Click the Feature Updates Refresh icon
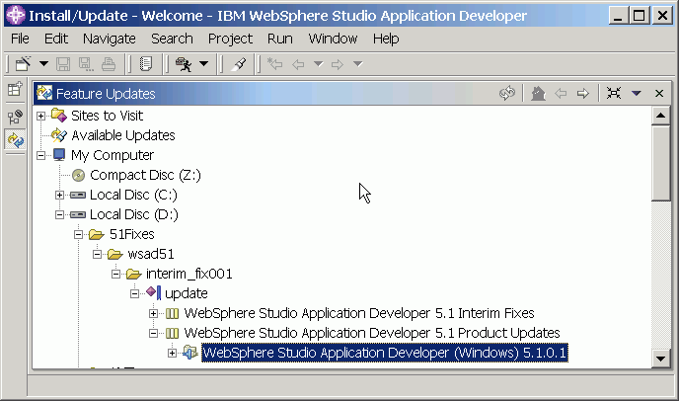The image size is (679, 401). point(507,93)
